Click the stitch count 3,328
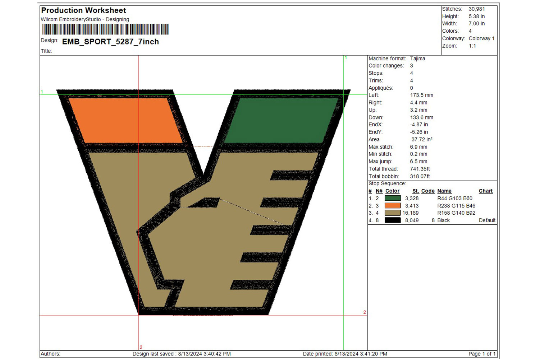Viewport: 540px width, 359px height. pos(412,198)
